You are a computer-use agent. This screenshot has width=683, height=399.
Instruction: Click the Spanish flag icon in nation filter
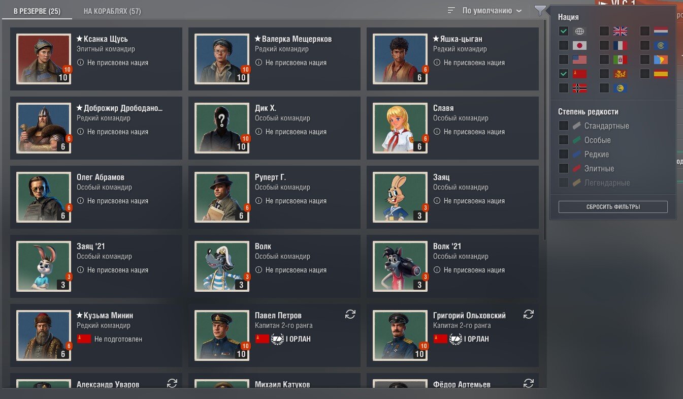pos(661,74)
